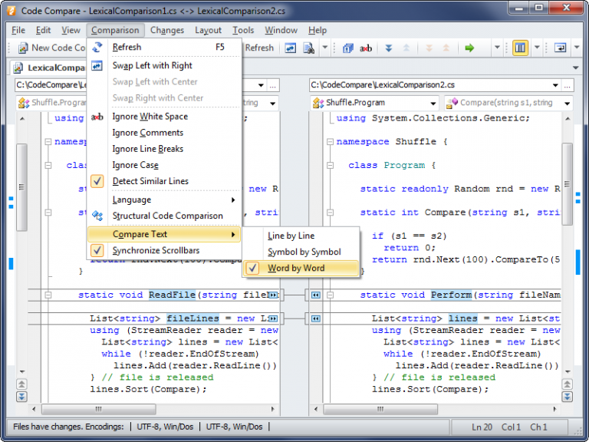Select Word by Word comparison mode
Image resolution: width=589 pixels, height=442 pixels.
pyautogui.click(x=295, y=268)
